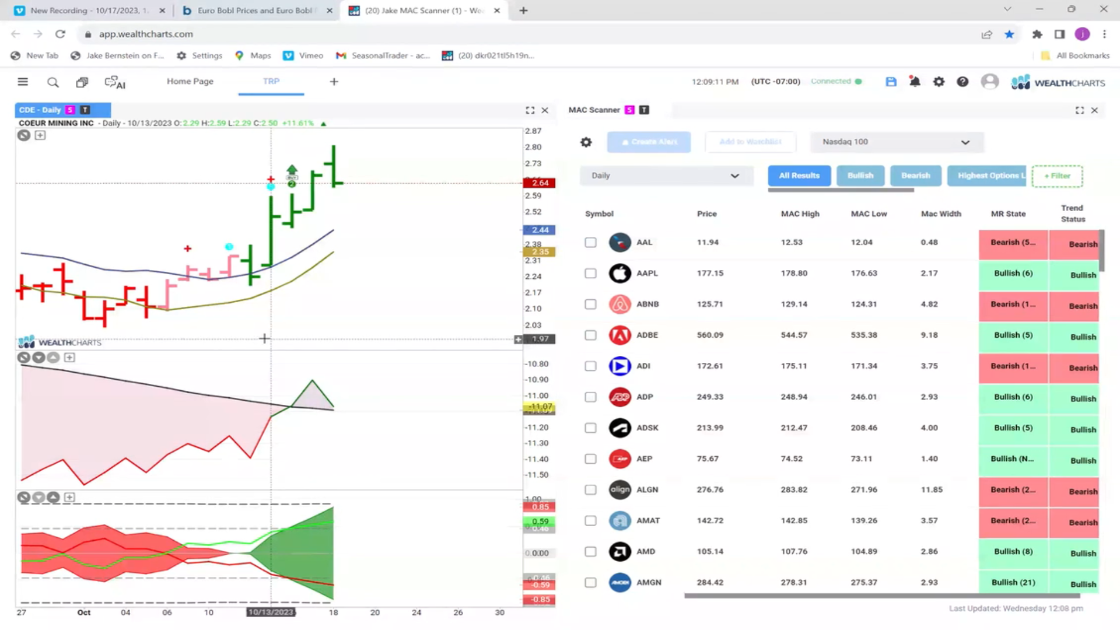
Task: Open the Nasdaq 100 universe dropdown
Action: click(897, 142)
